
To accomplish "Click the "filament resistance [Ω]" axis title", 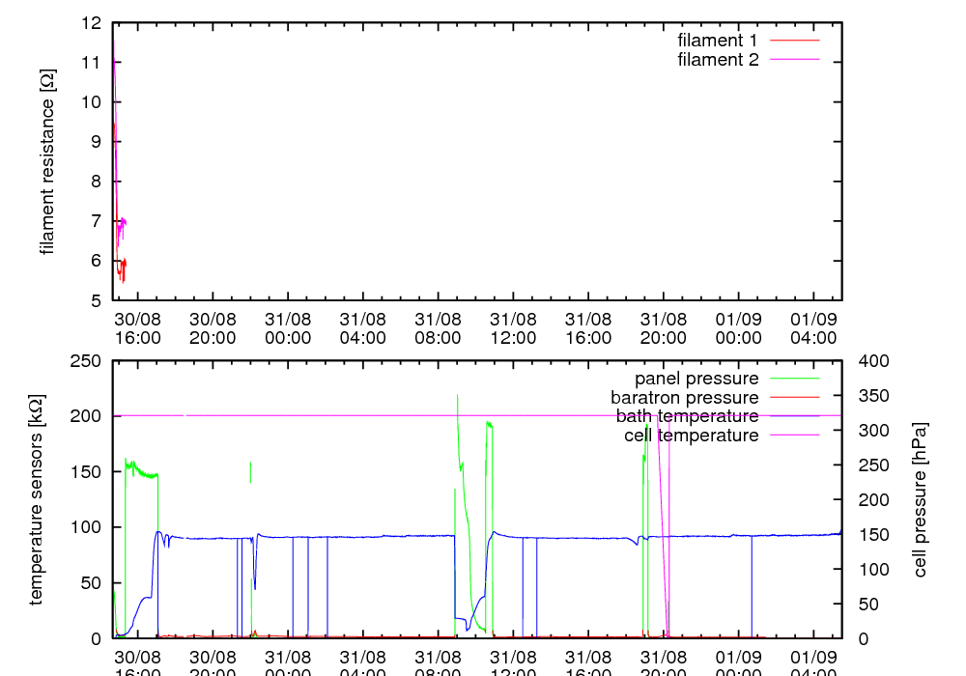I will [x=47, y=161].
